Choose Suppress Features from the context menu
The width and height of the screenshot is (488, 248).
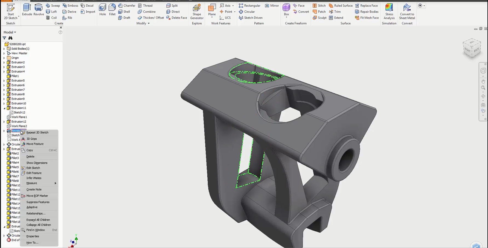[38, 202]
